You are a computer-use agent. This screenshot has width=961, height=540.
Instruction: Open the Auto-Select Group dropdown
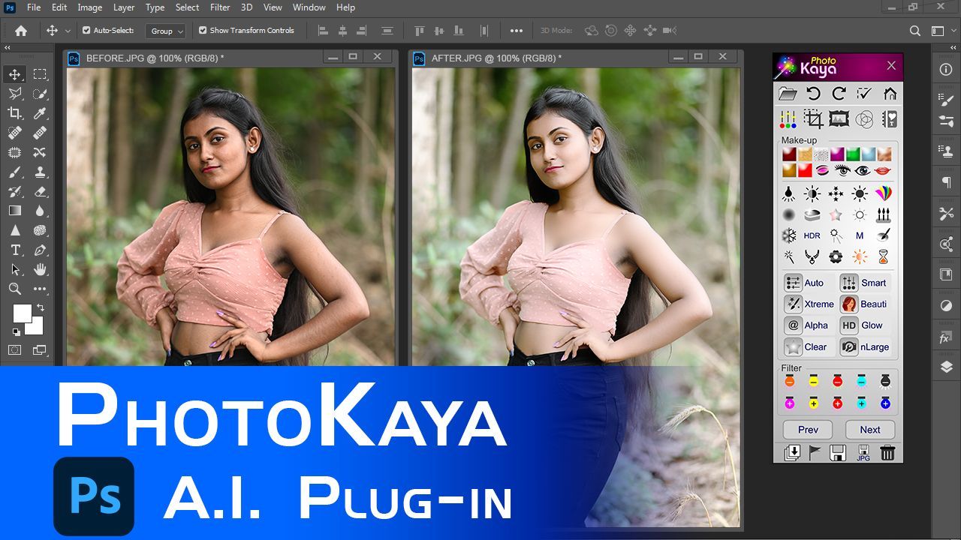[165, 31]
